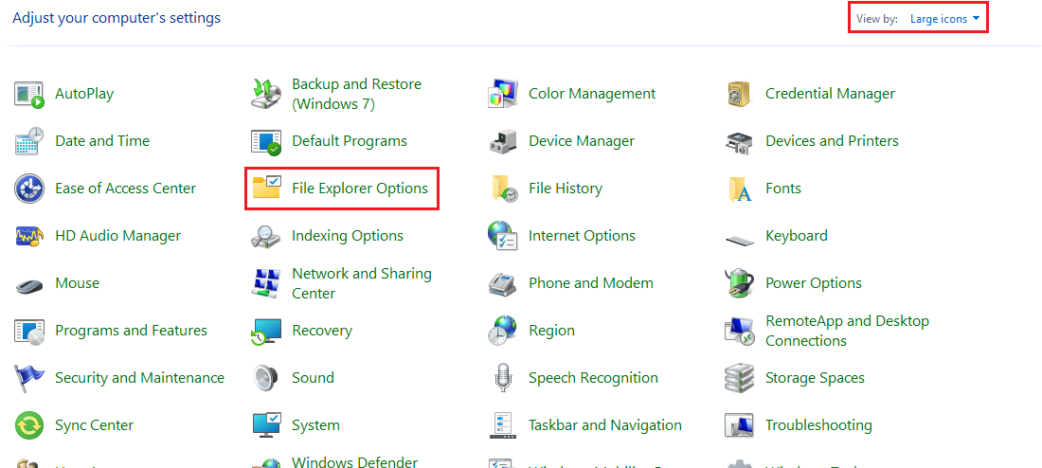
Task: Open the Region globe clock icon
Action: (503, 331)
